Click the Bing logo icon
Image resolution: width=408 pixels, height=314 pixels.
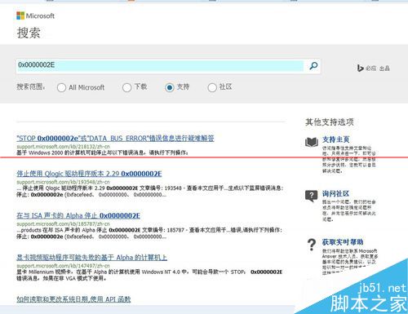pos(360,68)
